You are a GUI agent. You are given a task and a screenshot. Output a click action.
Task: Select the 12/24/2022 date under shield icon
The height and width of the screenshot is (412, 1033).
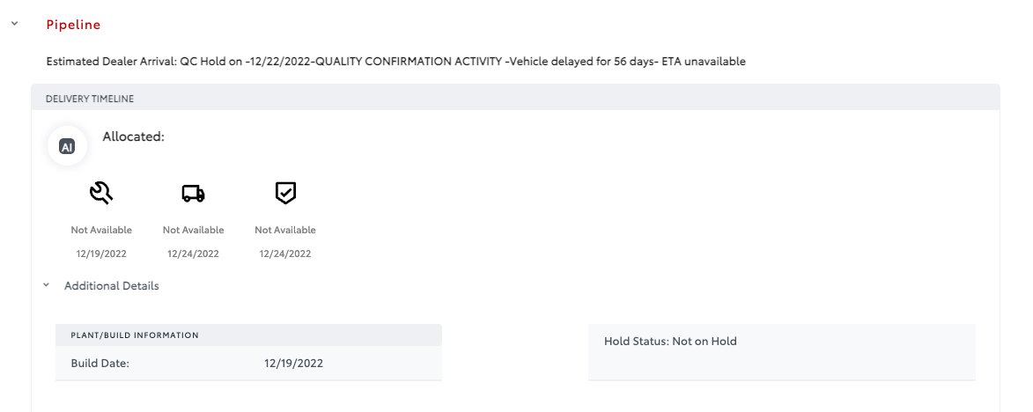[x=285, y=254]
